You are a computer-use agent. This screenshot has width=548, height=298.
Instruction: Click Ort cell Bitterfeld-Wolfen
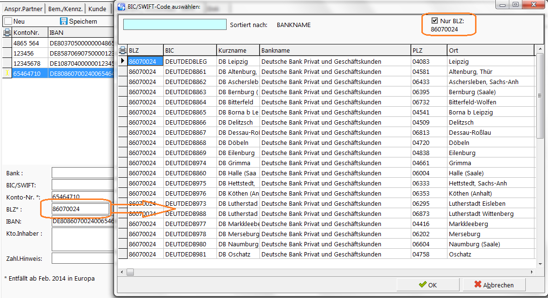pos(491,102)
